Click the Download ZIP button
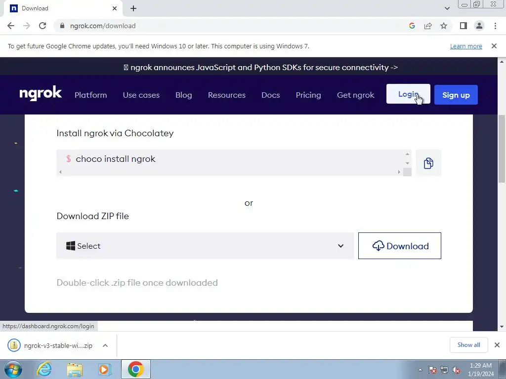506x379 pixels. pos(399,246)
